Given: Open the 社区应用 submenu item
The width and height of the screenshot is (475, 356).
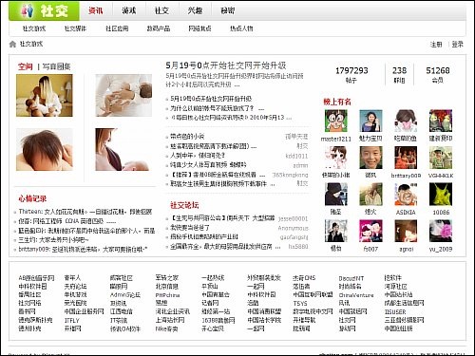Looking at the screenshot, I should click(117, 28).
